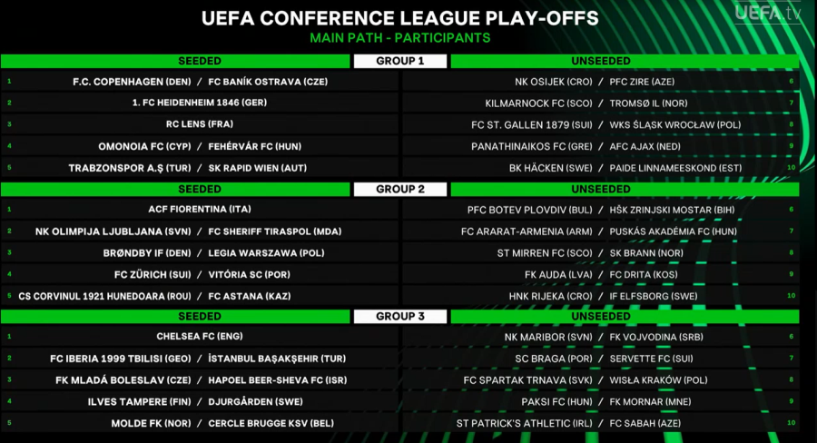Select HNK RIJEKA (CRO) team name
This screenshot has width=817, height=443.
coord(551,296)
